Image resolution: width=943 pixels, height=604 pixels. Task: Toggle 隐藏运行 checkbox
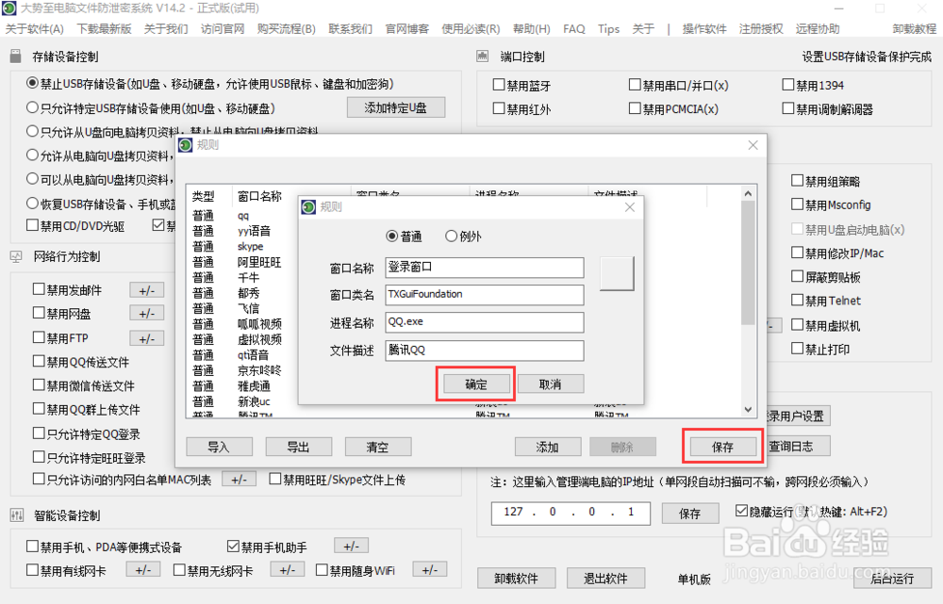pyautogui.click(x=741, y=511)
